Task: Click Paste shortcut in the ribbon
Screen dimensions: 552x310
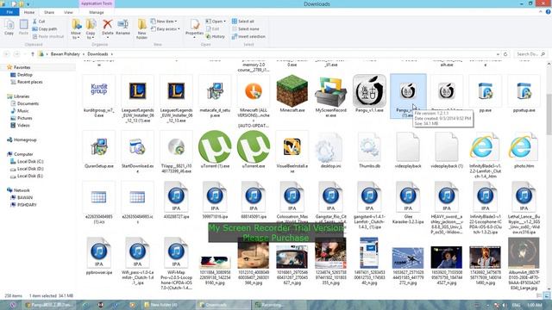Action: [x=48, y=36]
